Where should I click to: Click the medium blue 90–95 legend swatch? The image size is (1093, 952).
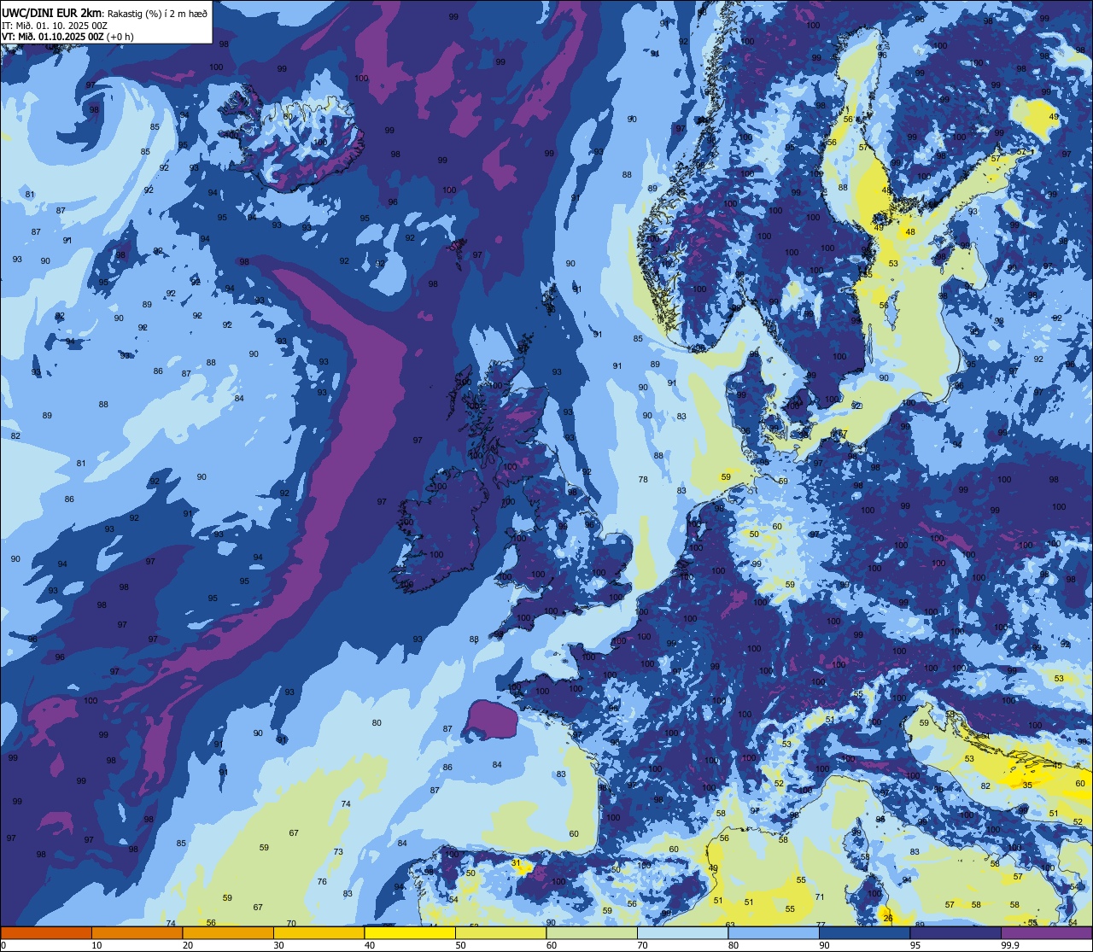click(x=864, y=932)
